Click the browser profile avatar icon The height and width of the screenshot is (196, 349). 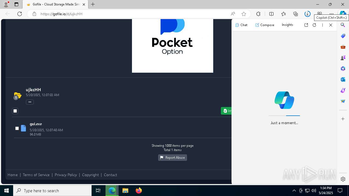pos(6,4)
